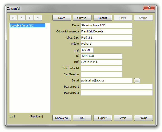Click the 'E-mail' label
The image size is (162, 132).
click(75, 80)
